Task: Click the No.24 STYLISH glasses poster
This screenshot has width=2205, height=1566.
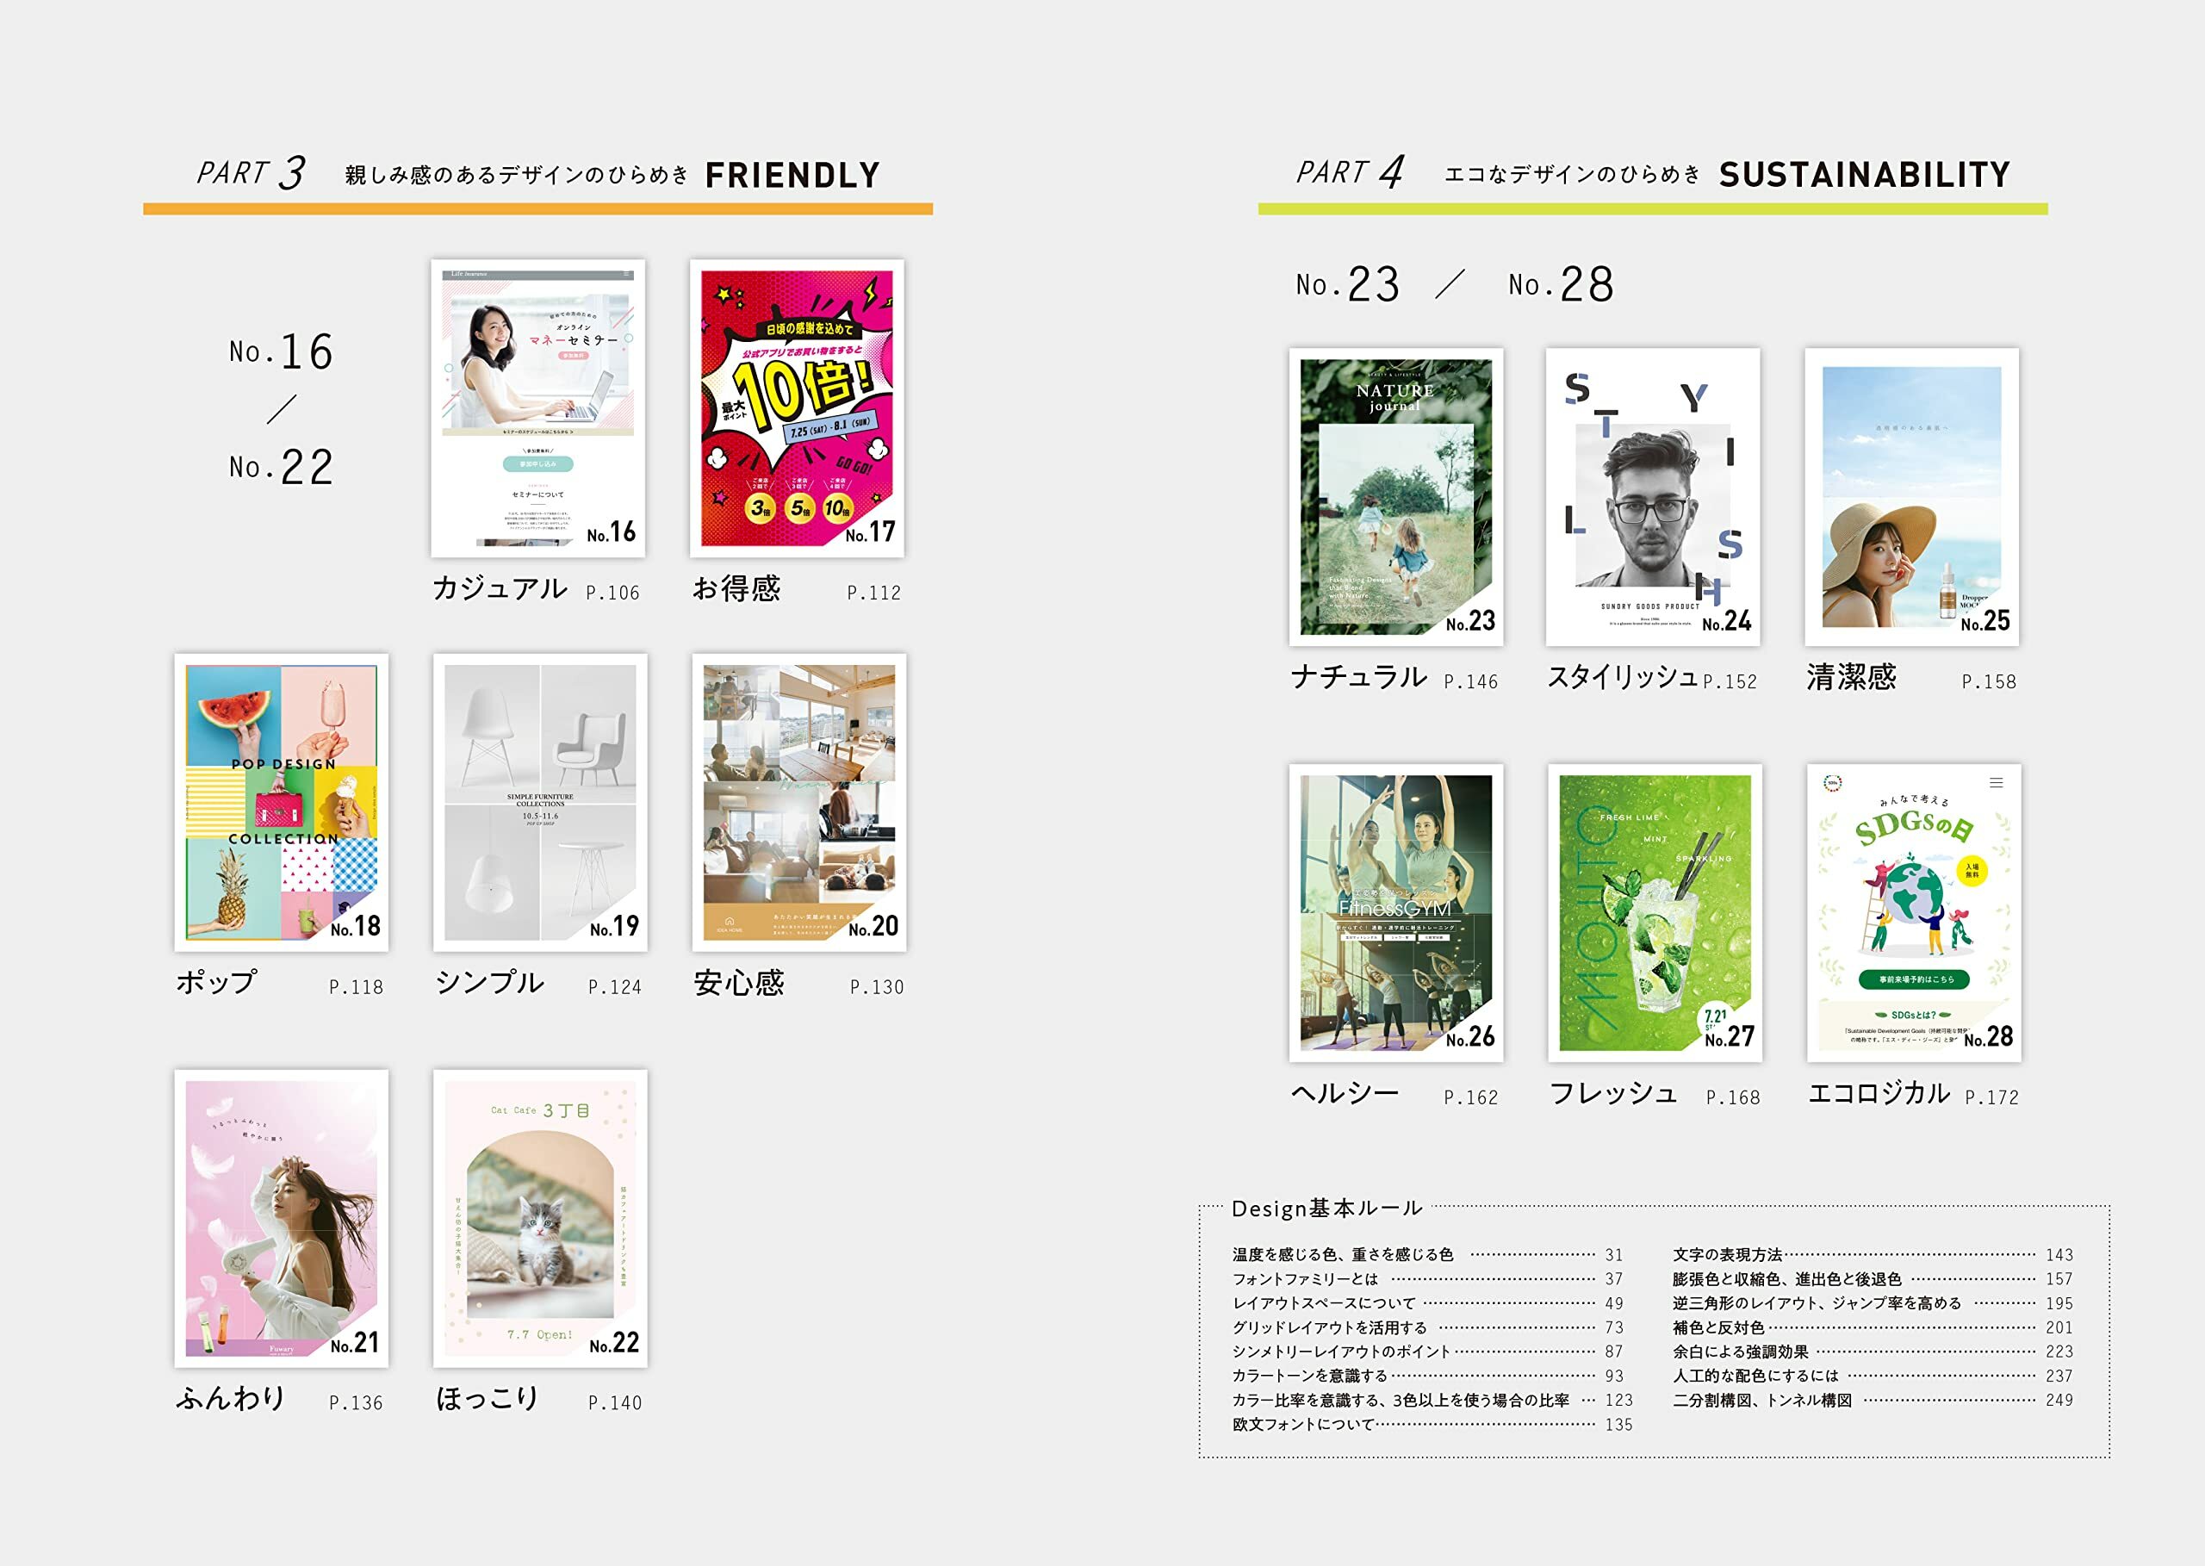Action: tap(1653, 497)
